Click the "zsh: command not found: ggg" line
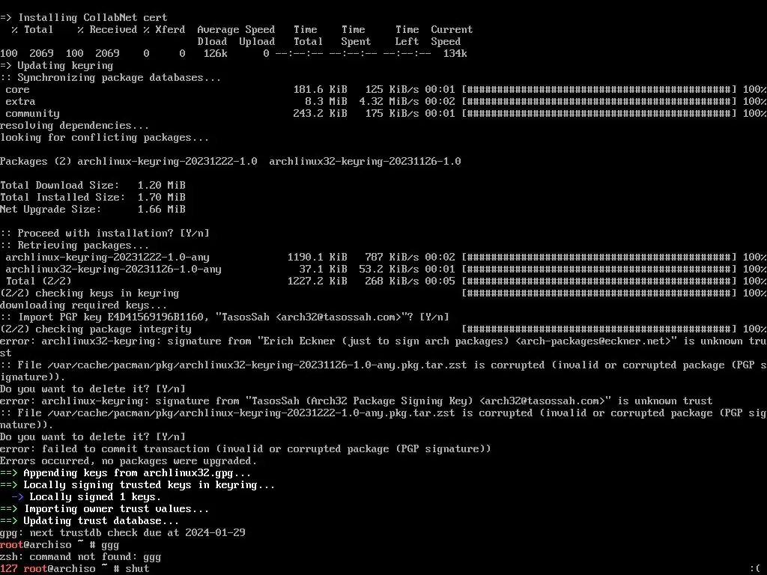767x575 pixels. click(x=81, y=557)
